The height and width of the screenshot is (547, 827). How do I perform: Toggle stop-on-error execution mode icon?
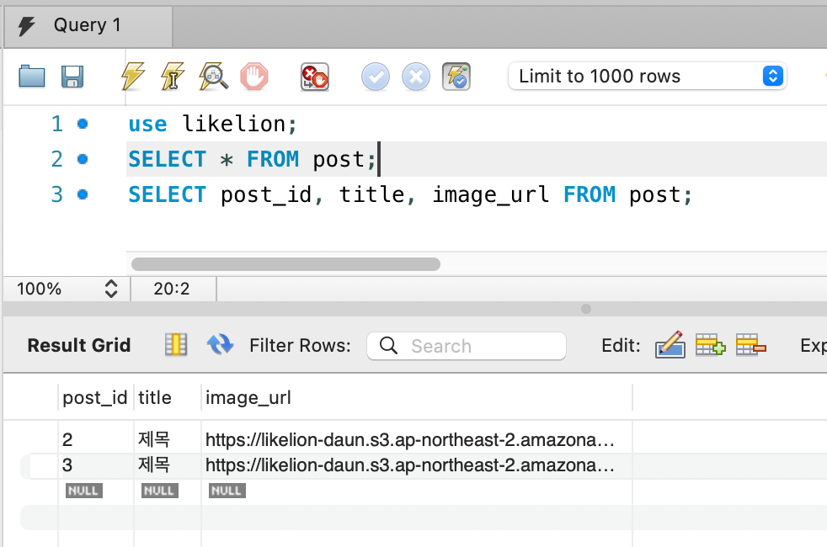(315, 77)
